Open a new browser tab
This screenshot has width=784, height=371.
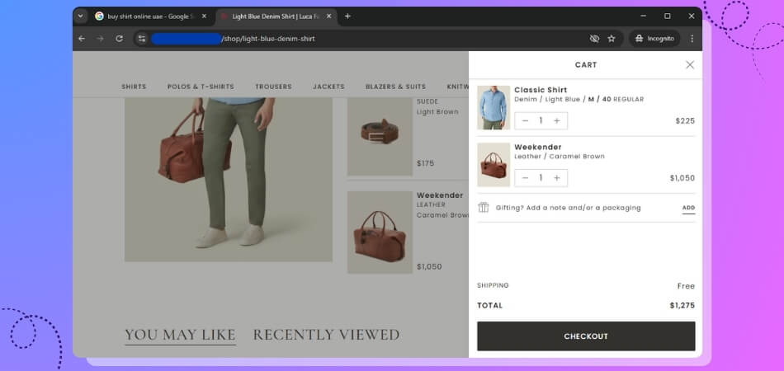coord(347,16)
